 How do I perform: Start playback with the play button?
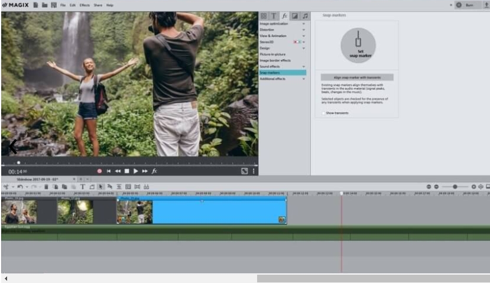click(x=135, y=171)
